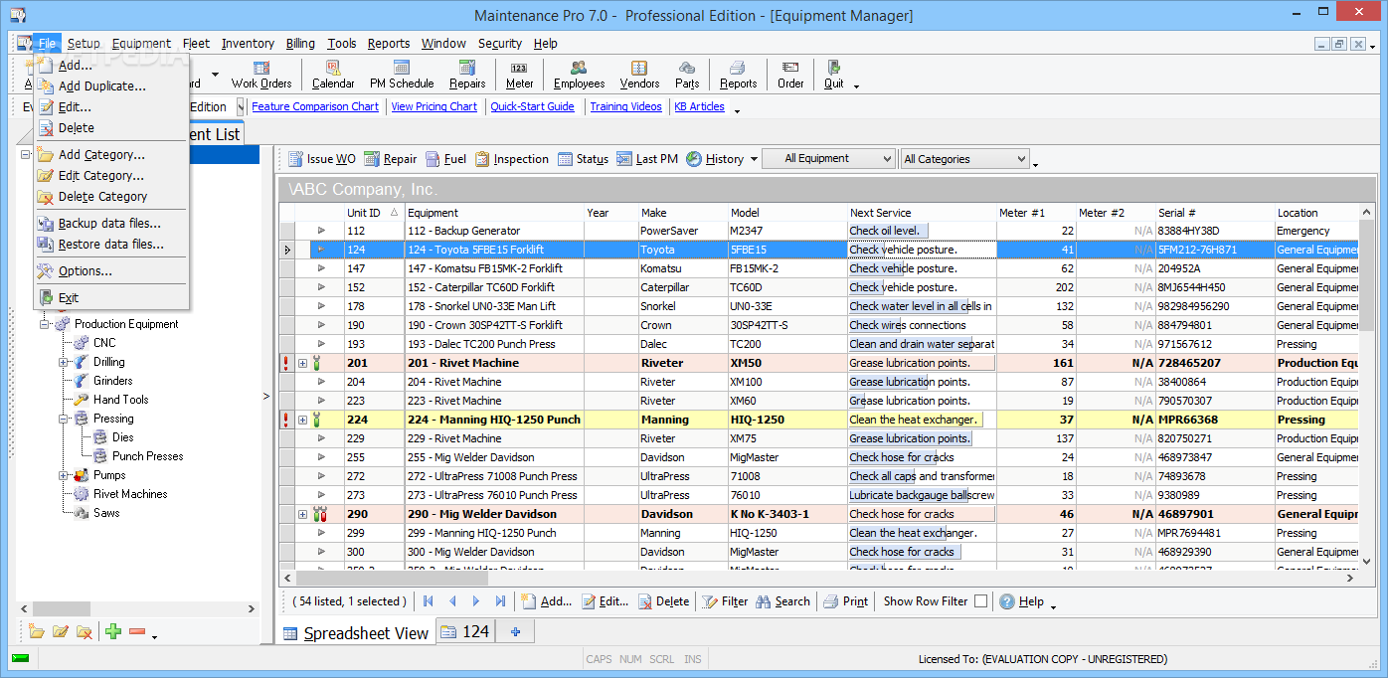Expand the Drilling tree node
Viewport: 1388px width, 678px height.
[64, 362]
